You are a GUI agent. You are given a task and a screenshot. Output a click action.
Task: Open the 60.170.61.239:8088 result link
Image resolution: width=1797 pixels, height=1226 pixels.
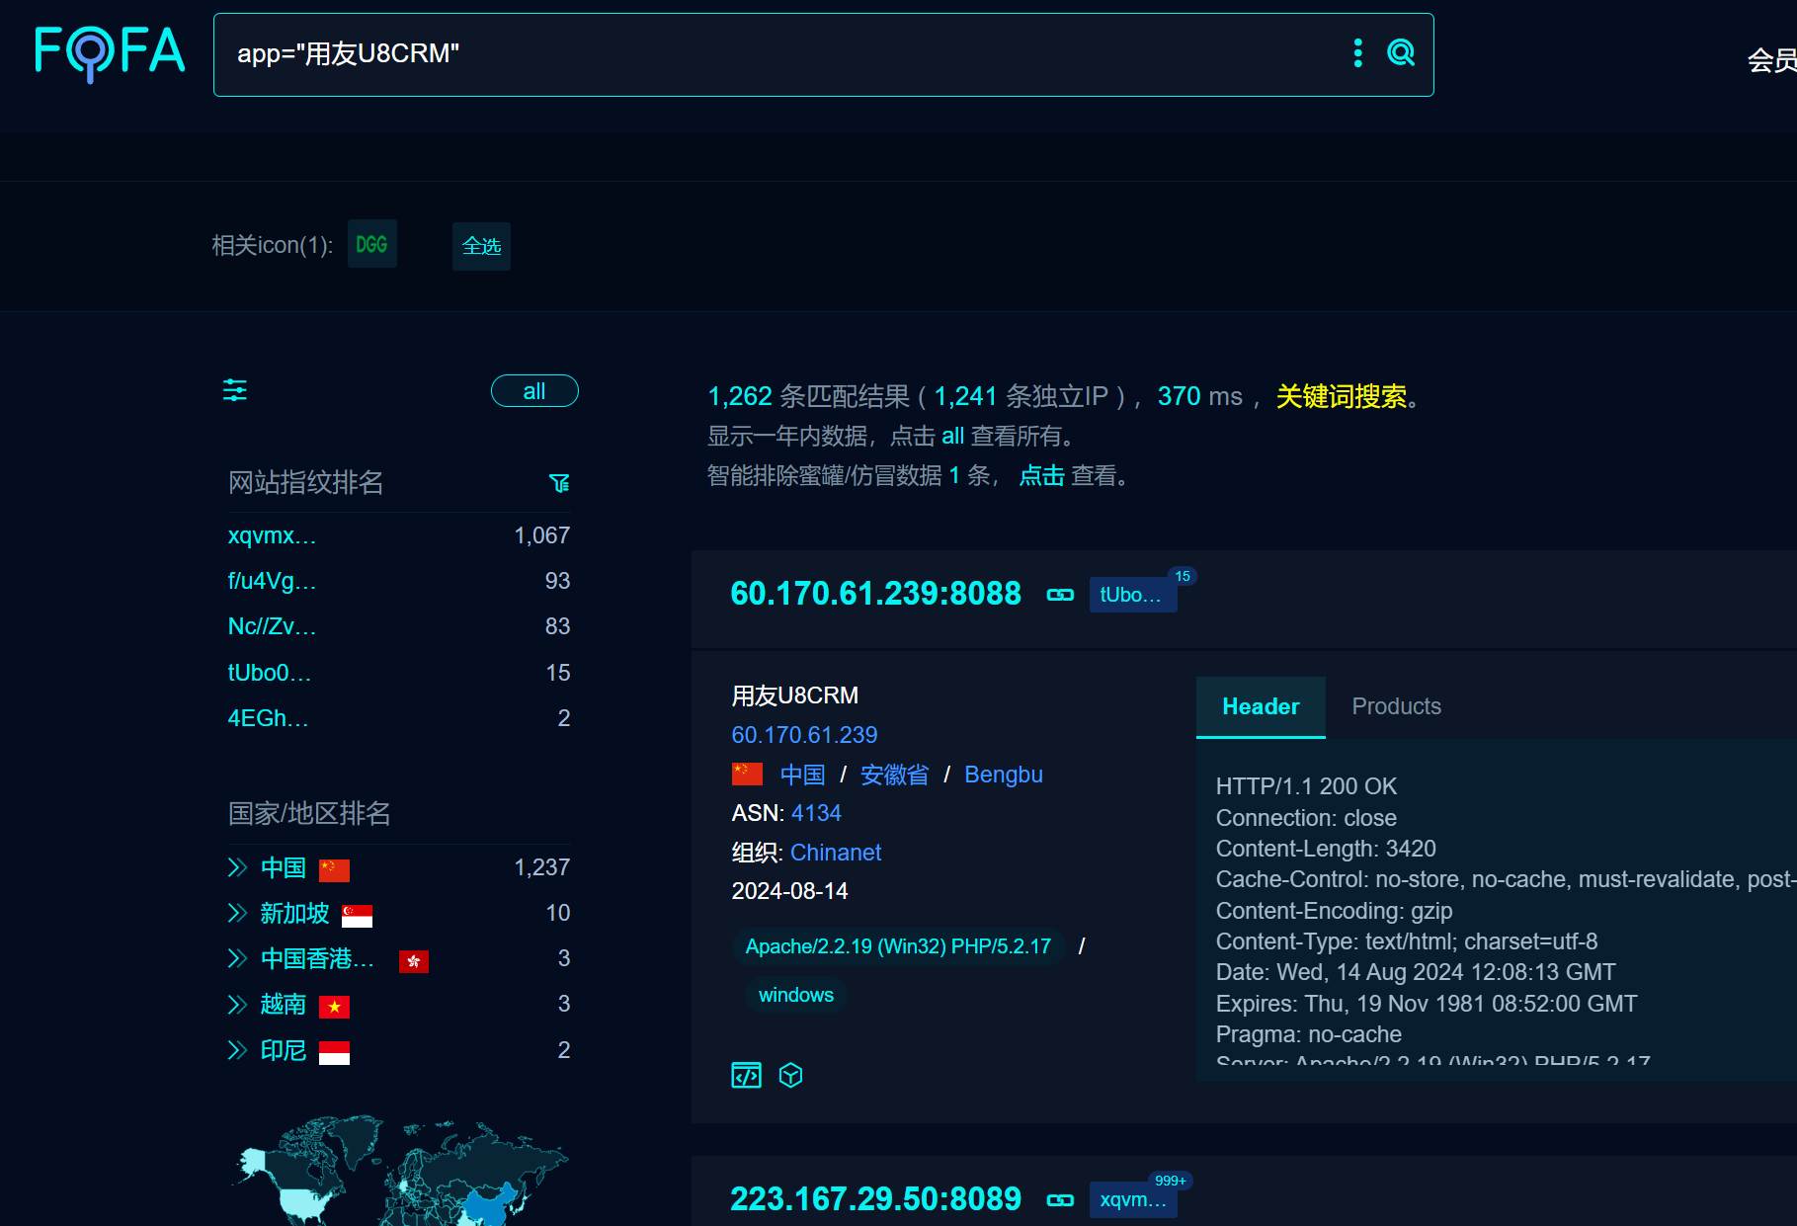click(875, 594)
